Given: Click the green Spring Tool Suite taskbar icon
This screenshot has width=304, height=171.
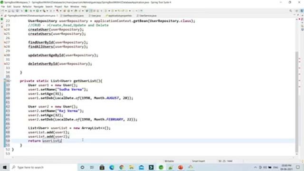Looking at the screenshot, I should coord(161,167).
